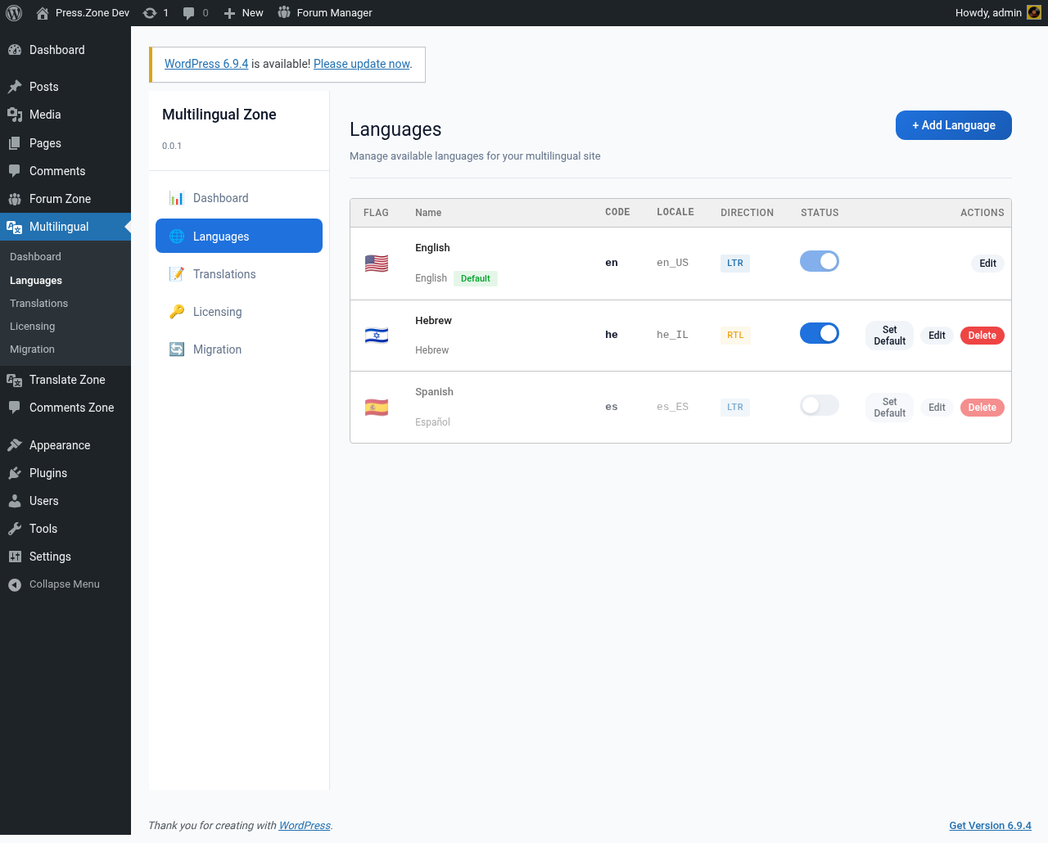The height and width of the screenshot is (843, 1048).
Task: Click the RTL direction badge
Action: 735,335
